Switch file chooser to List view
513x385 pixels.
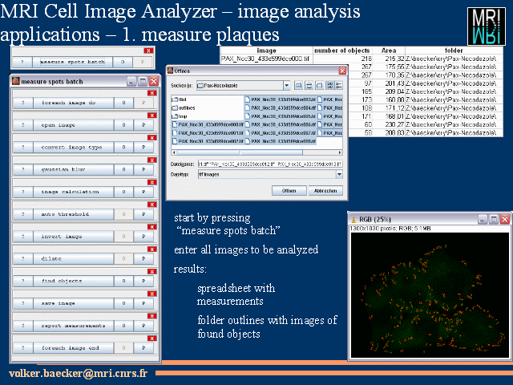tap(329, 86)
